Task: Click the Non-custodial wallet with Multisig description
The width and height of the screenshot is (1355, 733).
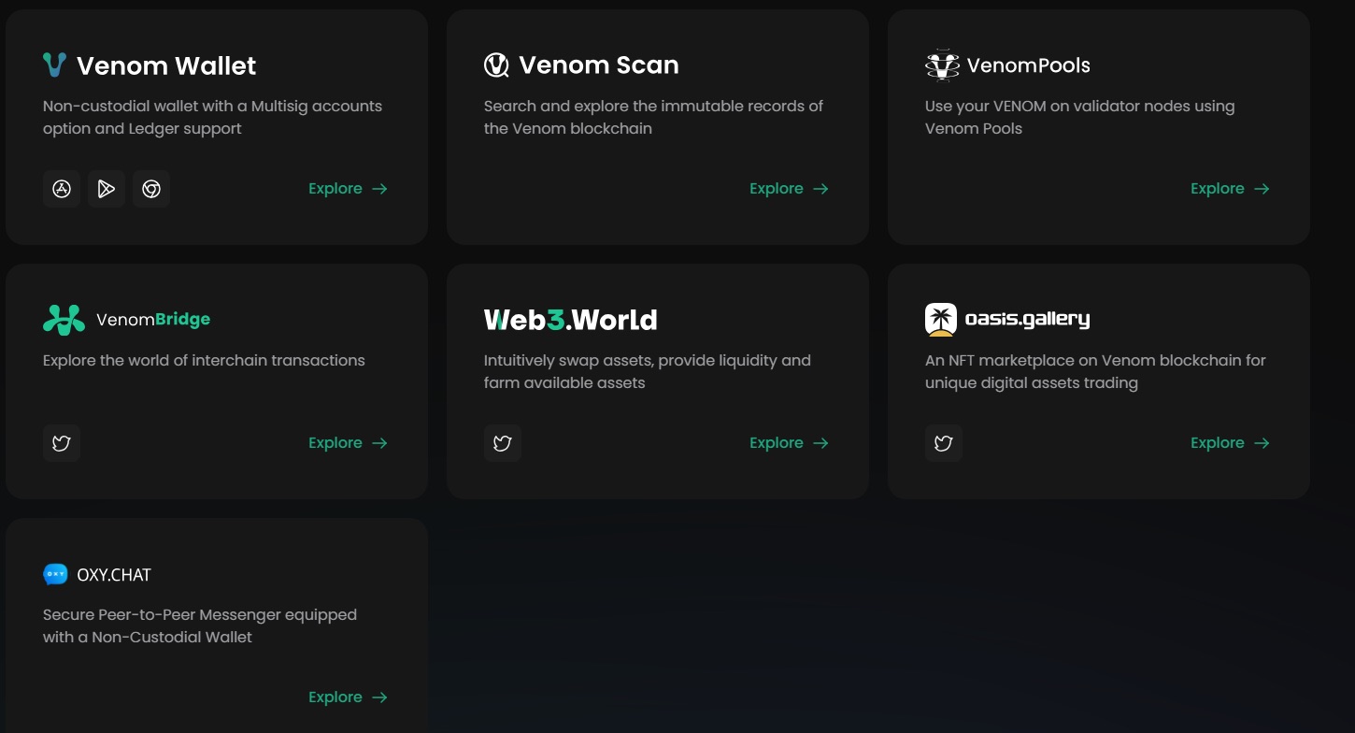Action: (212, 118)
